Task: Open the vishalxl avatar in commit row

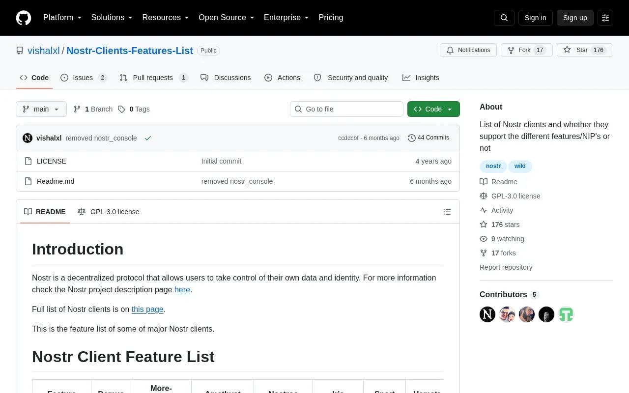Action: pyautogui.click(x=28, y=138)
